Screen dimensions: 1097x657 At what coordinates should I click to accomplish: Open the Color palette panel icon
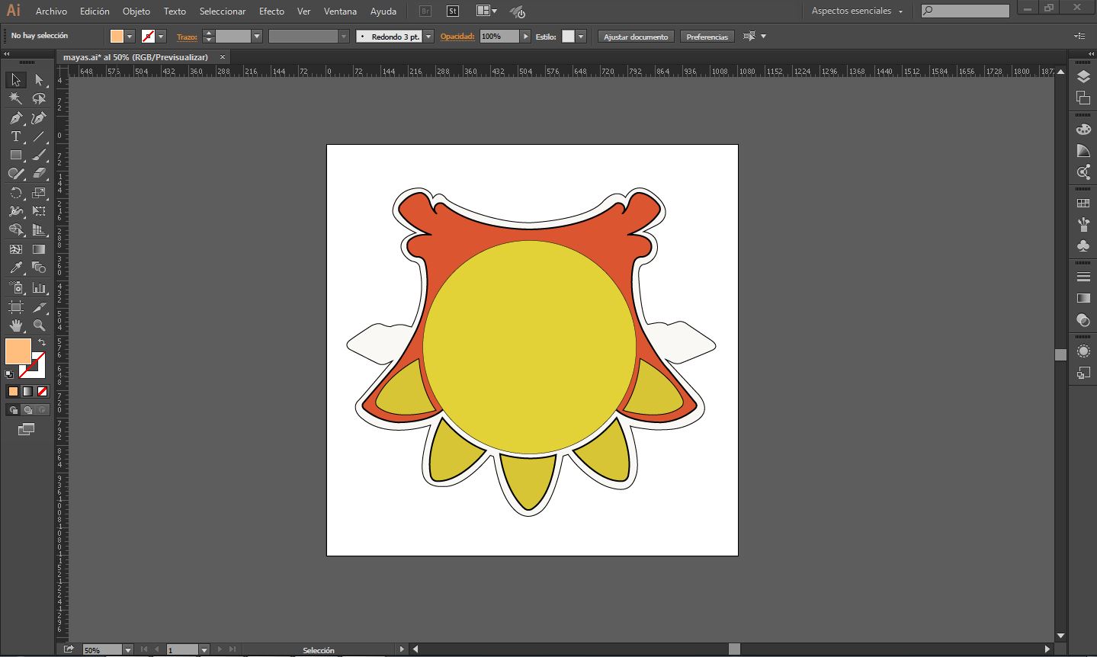[1083, 130]
